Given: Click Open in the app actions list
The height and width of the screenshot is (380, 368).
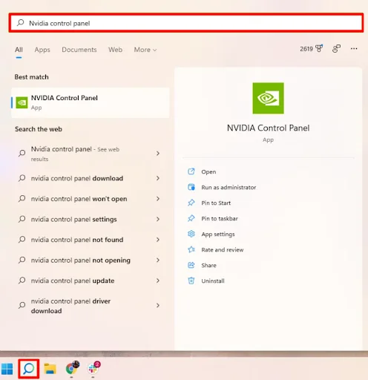Looking at the screenshot, I should click(208, 171).
